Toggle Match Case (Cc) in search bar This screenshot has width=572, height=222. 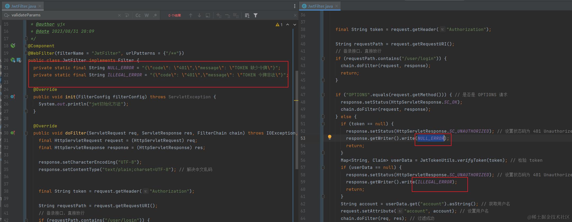coord(138,15)
